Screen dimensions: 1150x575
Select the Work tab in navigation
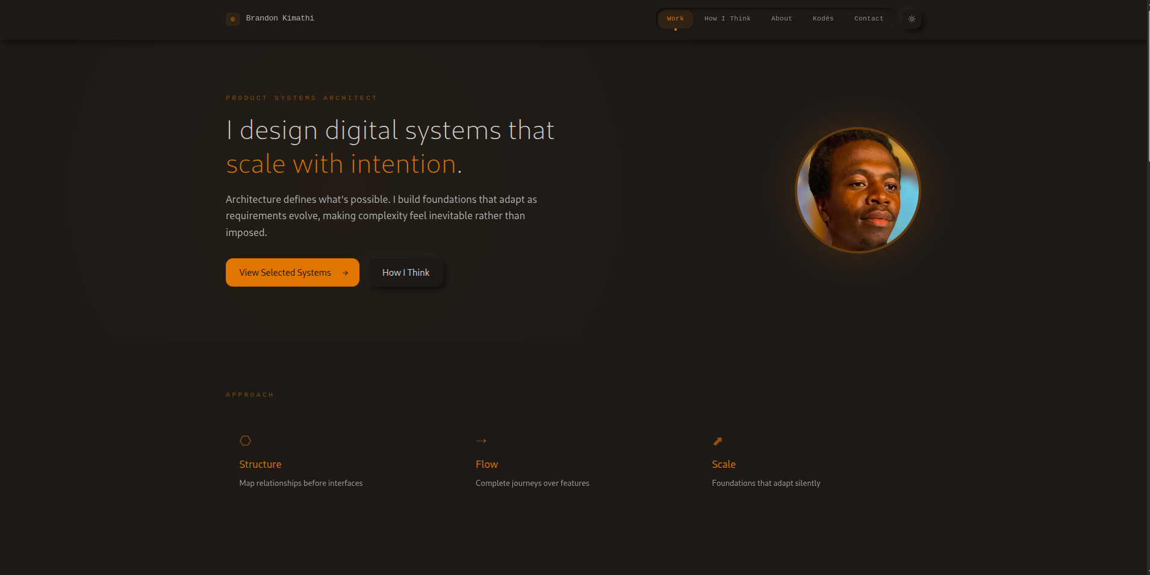(675, 19)
